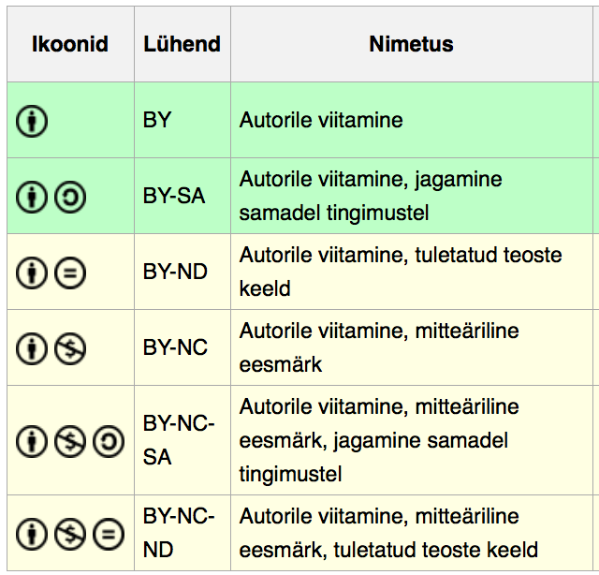Click the attribution icon in the BY row
The height and width of the screenshot is (575, 599).
pyautogui.click(x=32, y=121)
